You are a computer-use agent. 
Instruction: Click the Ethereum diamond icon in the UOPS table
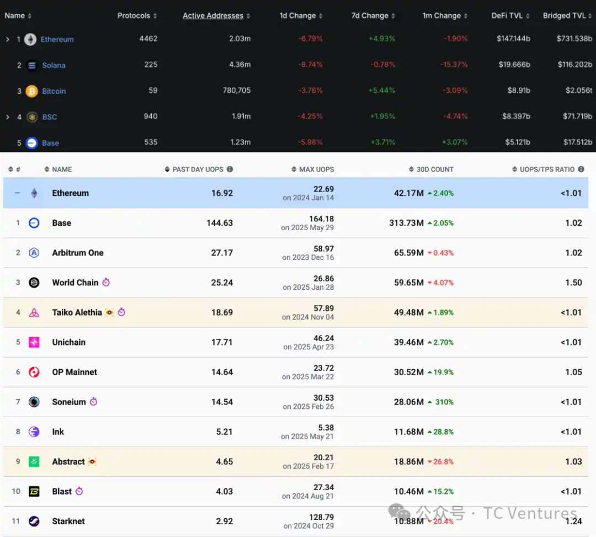(34, 193)
